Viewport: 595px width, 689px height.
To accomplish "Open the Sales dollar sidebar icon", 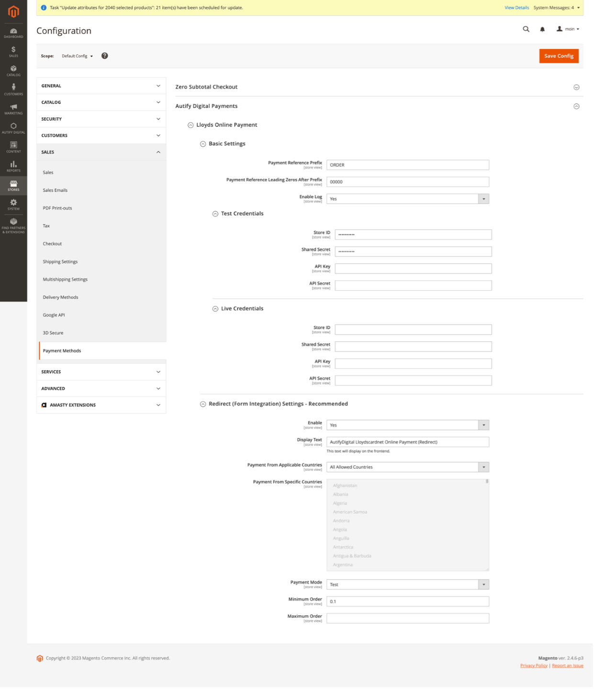I will coord(13,52).
